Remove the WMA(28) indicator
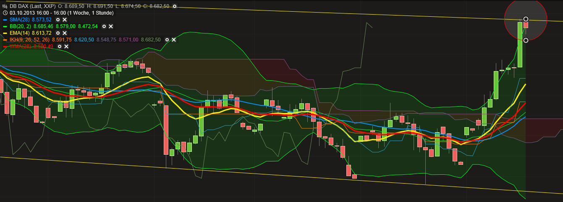The image size is (563, 202). [x=66, y=46]
